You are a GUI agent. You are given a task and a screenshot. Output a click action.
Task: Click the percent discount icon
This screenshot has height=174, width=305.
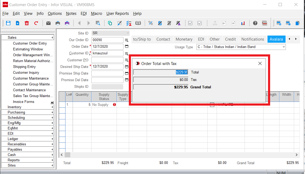coord(151,23)
